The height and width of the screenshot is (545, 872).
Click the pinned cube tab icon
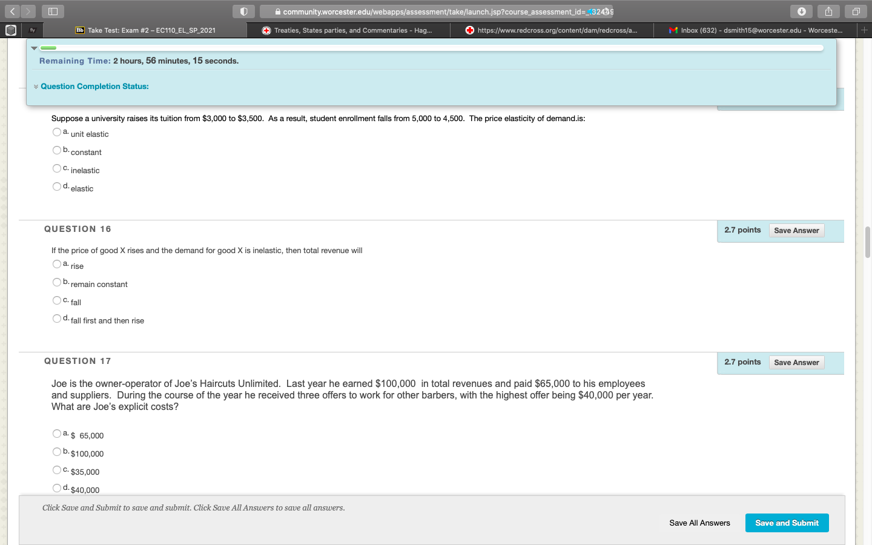[x=11, y=30]
